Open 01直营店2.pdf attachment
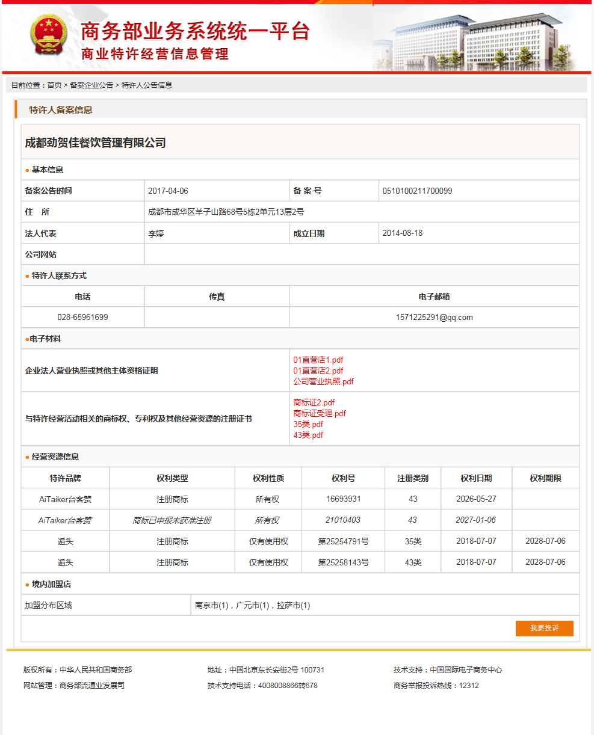Viewport: 594px width, 735px height. pos(318,371)
